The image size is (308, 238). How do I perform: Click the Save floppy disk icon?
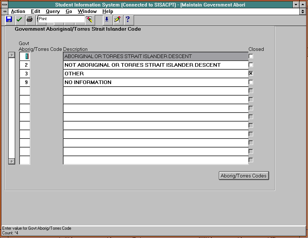pyautogui.click(x=9, y=19)
